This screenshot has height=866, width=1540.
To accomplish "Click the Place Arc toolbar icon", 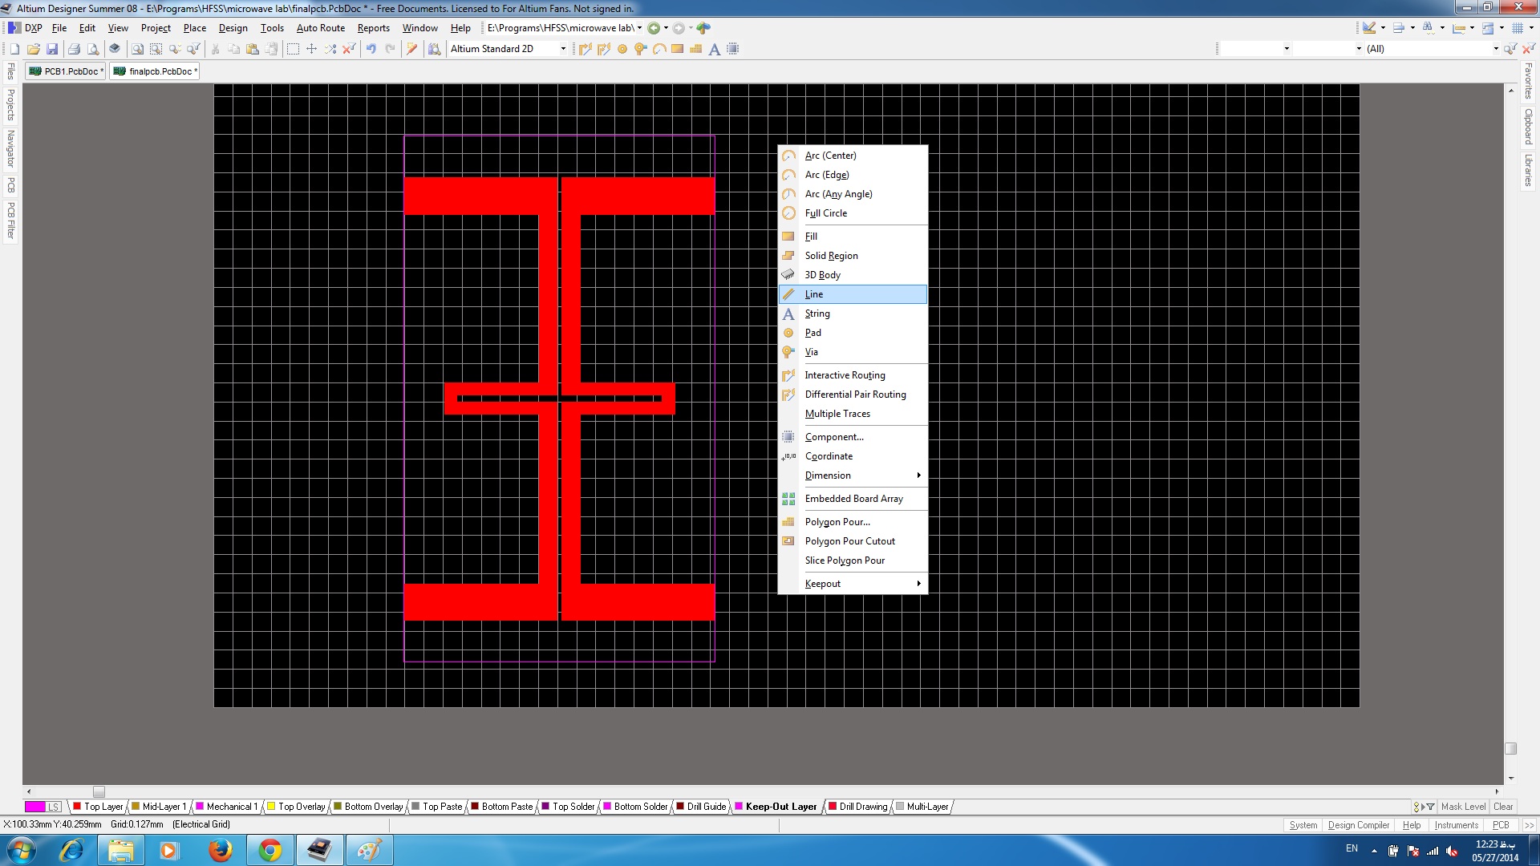I will pos(659,49).
